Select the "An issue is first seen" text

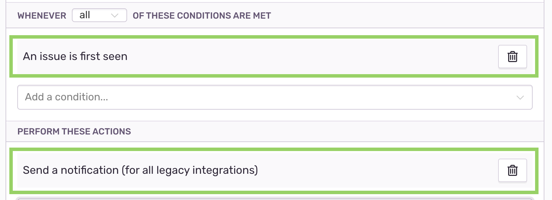(x=75, y=56)
